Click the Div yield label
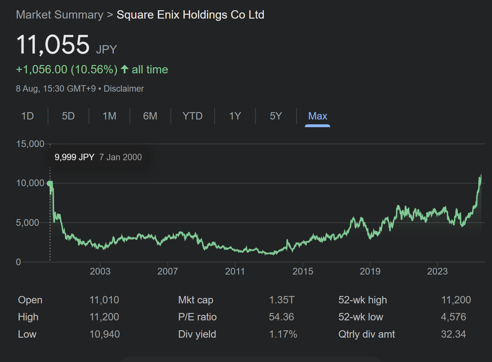 (197, 334)
